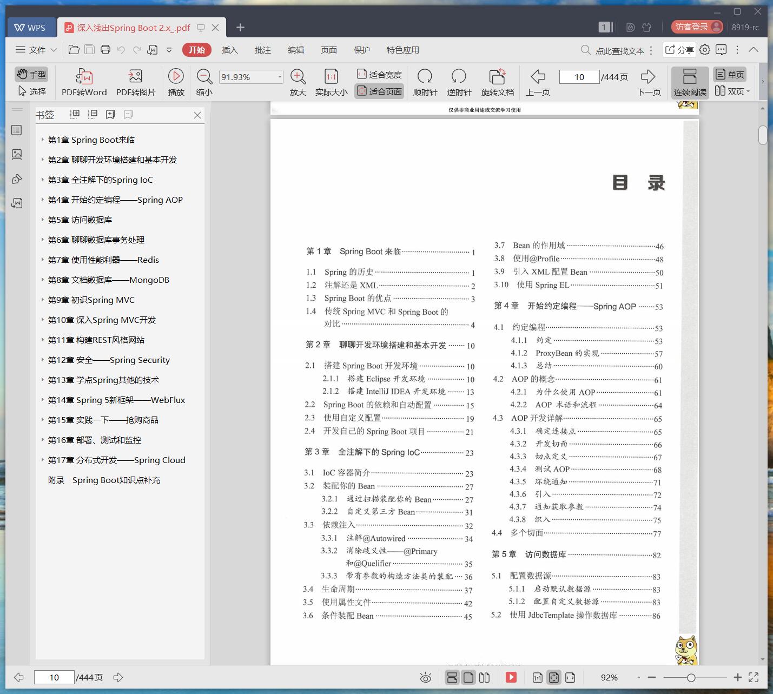
Task: Open the 91.93% zoom dropdown
Action: click(x=280, y=77)
